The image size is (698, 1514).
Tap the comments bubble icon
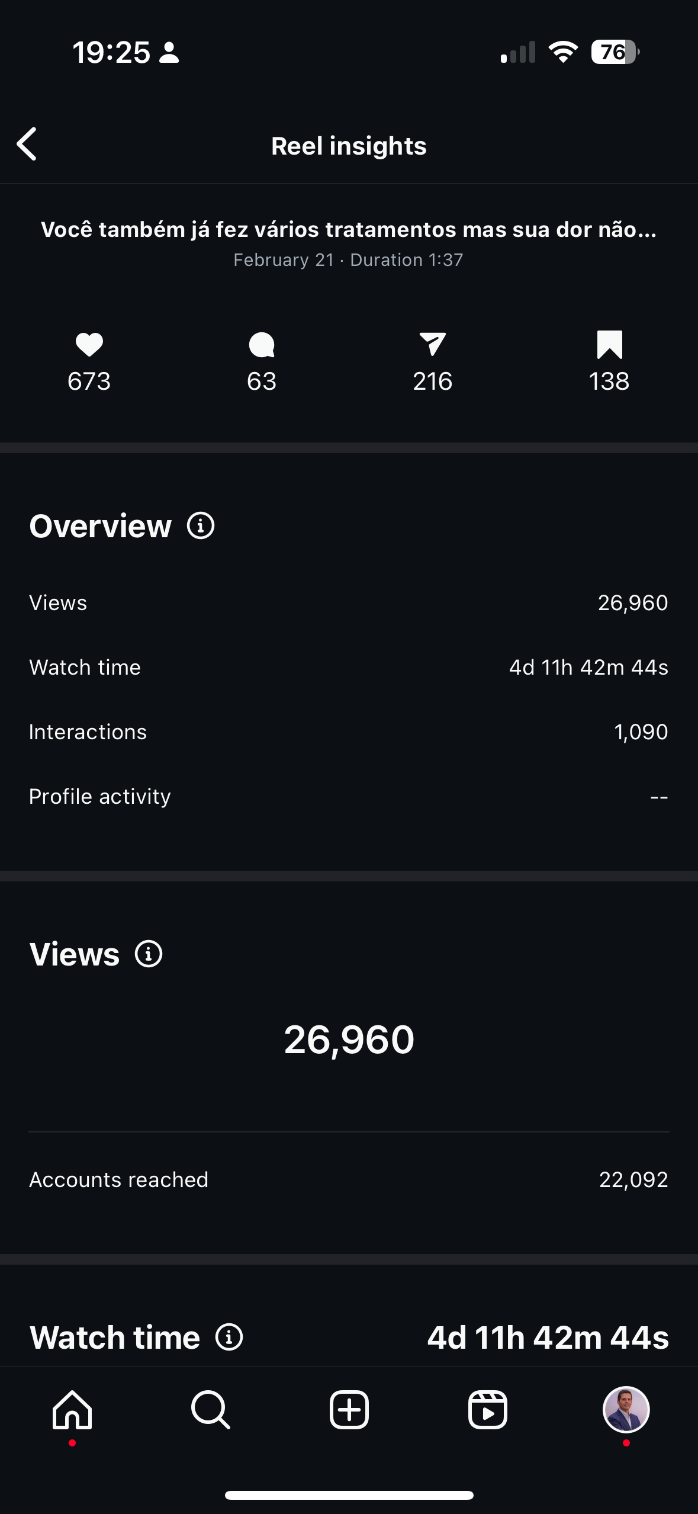[262, 345]
